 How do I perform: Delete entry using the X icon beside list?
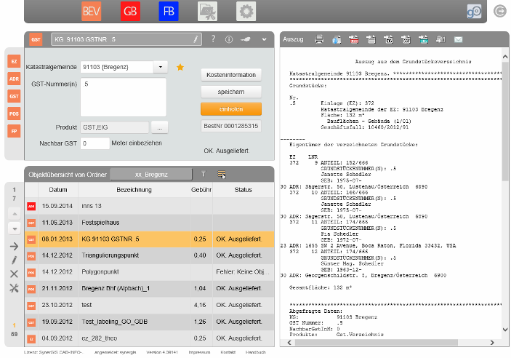click(x=14, y=274)
